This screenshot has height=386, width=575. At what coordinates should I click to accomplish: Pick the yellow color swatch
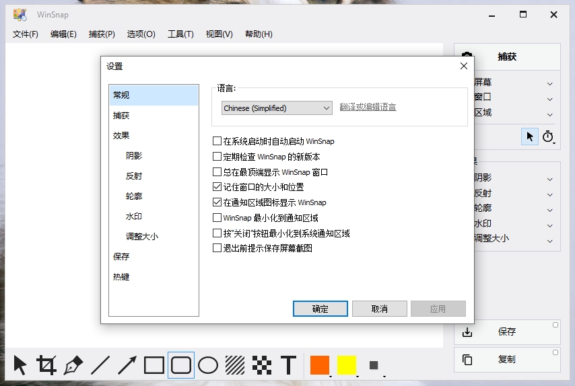347,365
